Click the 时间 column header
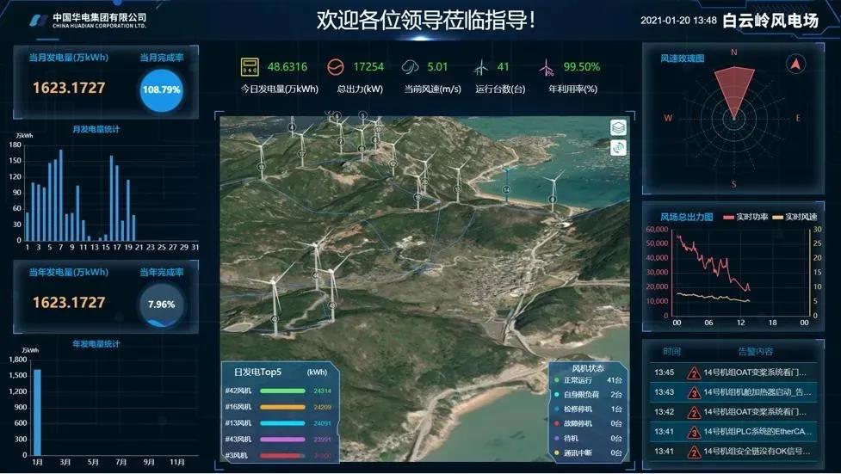 pyautogui.click(x=671, y=352)
